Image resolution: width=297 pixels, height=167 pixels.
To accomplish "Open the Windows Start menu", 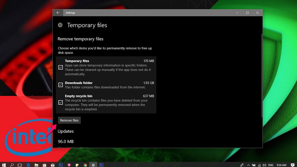I will pyautogui.click(x=4, y=165).
